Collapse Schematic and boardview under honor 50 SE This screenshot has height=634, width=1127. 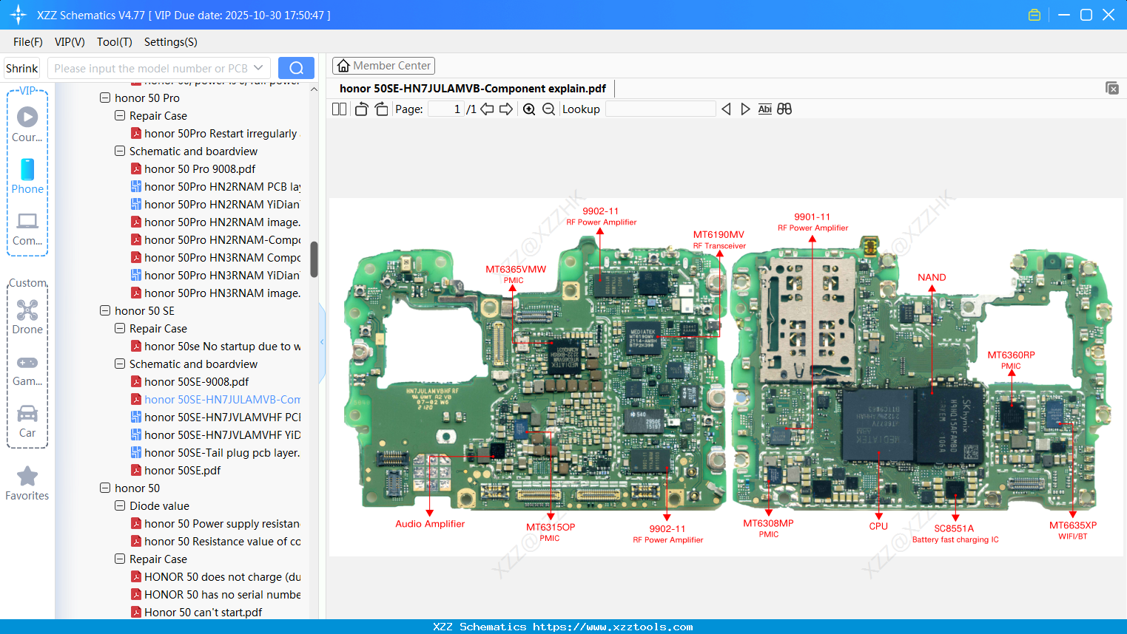coord(120,364)
